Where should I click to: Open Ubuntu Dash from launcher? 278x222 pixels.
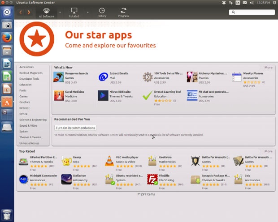7,12
